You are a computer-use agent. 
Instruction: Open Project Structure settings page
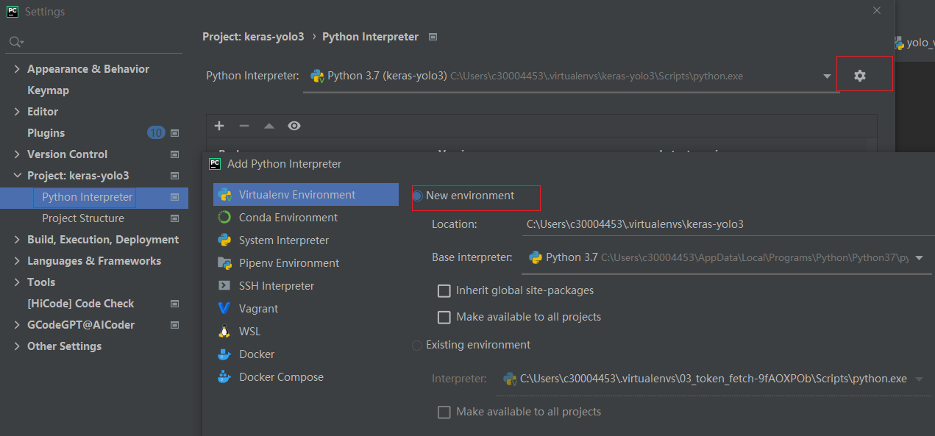(83, 218)
